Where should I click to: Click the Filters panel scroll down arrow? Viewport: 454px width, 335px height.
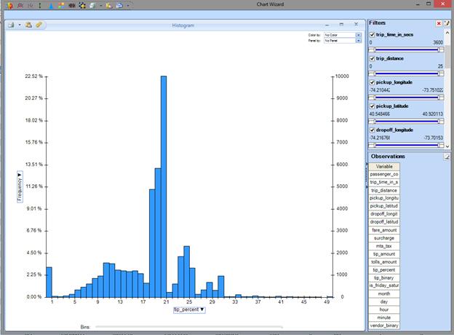point(447,146)
